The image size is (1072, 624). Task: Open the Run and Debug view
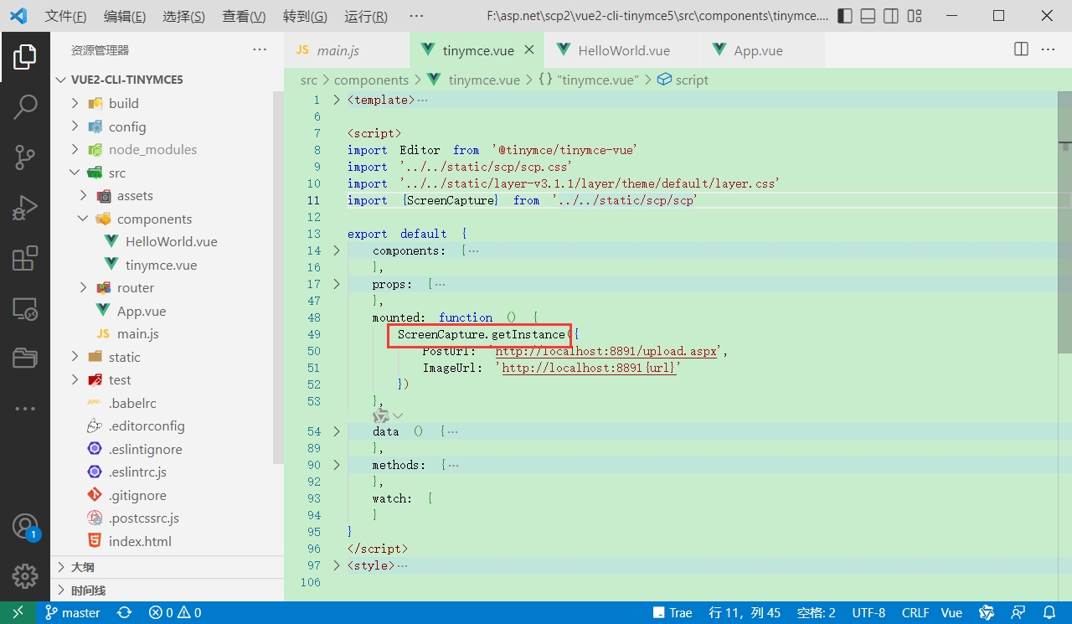click(25, 208)
